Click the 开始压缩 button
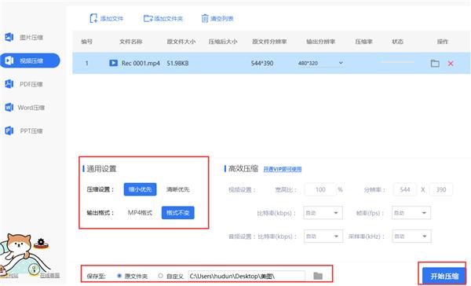The width and height of the screenshot is (471, 286). pyautogui.click(x=444, y=276)
